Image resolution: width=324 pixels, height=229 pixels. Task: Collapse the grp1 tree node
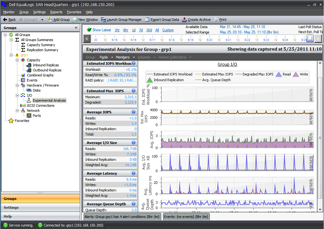(12, 55)
